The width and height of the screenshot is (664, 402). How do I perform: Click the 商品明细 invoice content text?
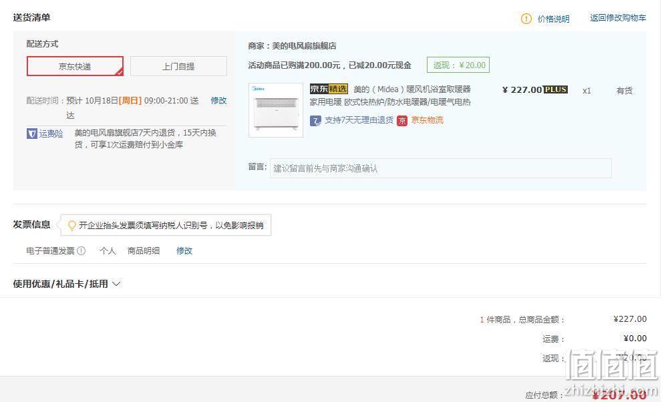pyautogui.click(x=144, y=251)
